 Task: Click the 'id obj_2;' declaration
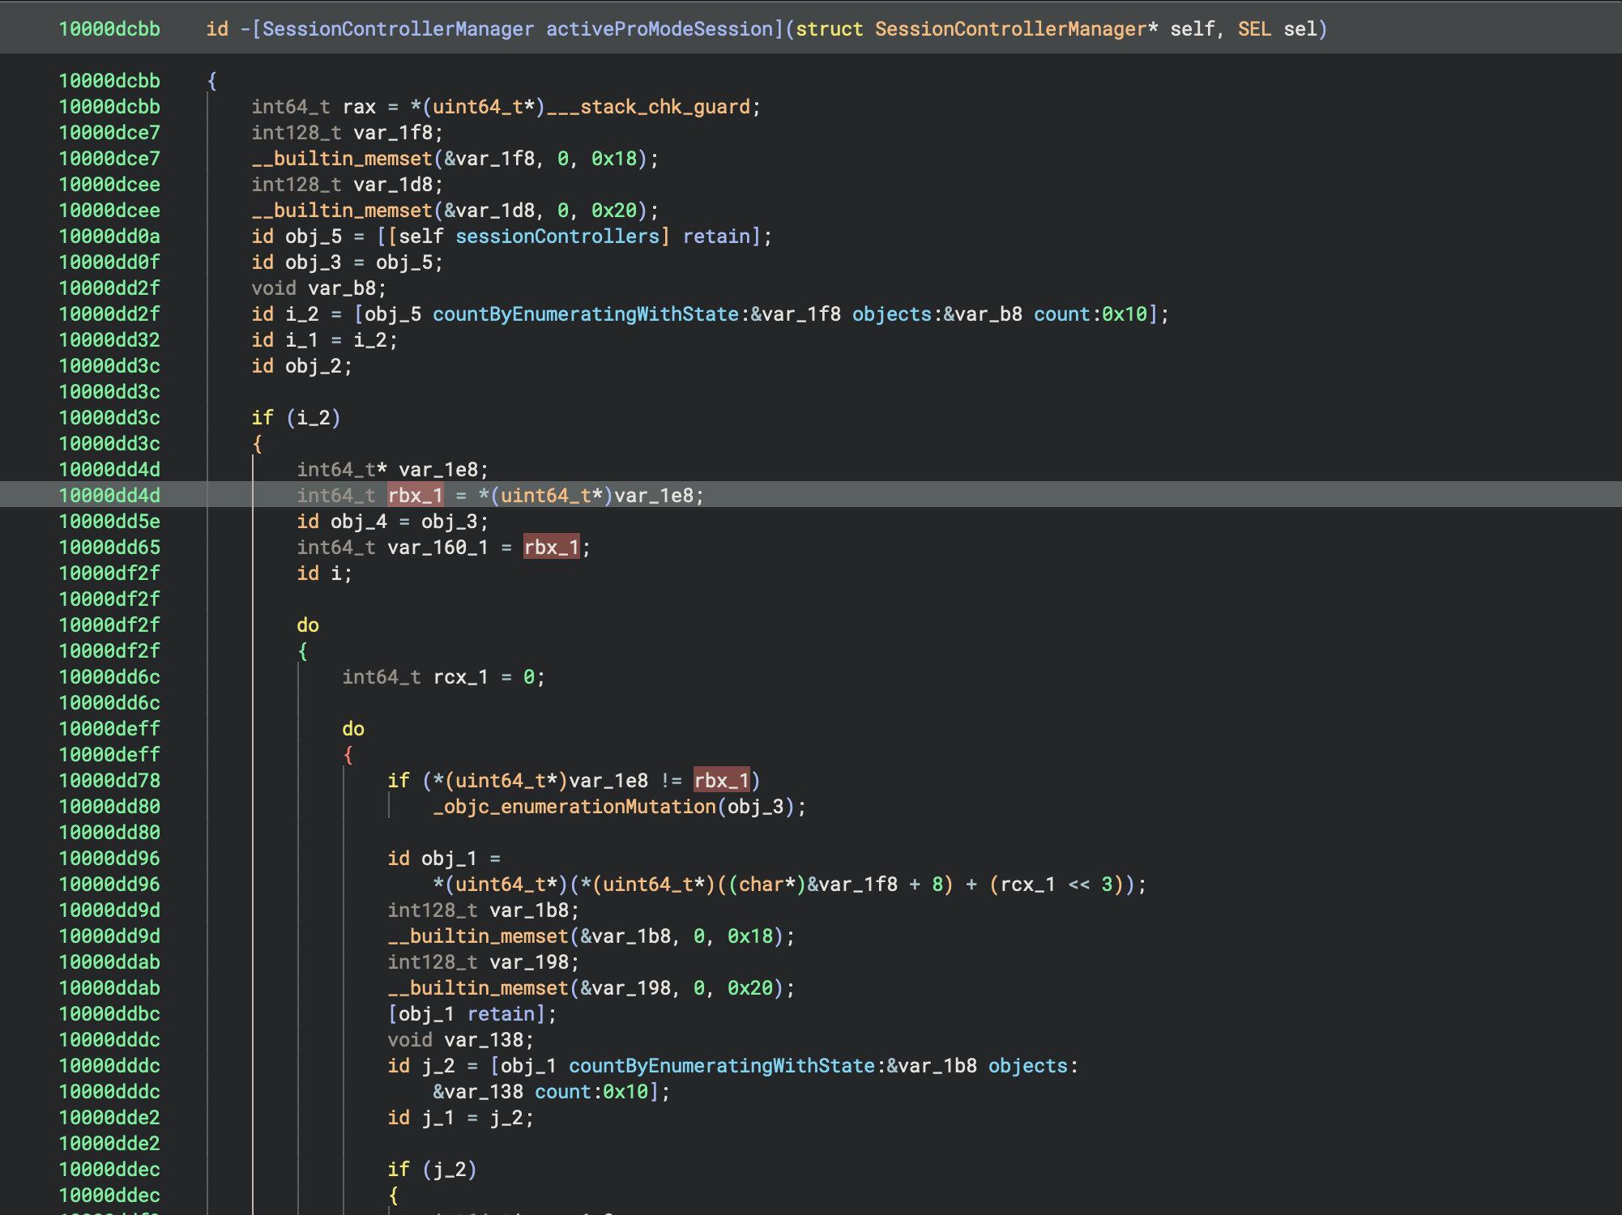click(x=301, y=366)
